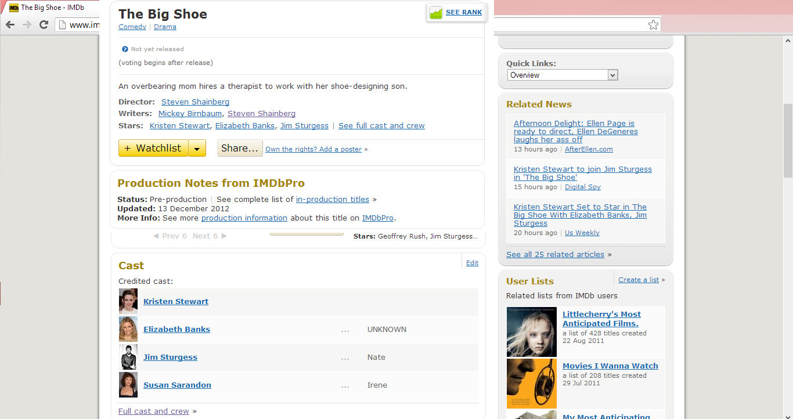Click Own the rights? Add a poster
Image resolution: width=793 pixels, height=419 pixels.
[313, 149]
